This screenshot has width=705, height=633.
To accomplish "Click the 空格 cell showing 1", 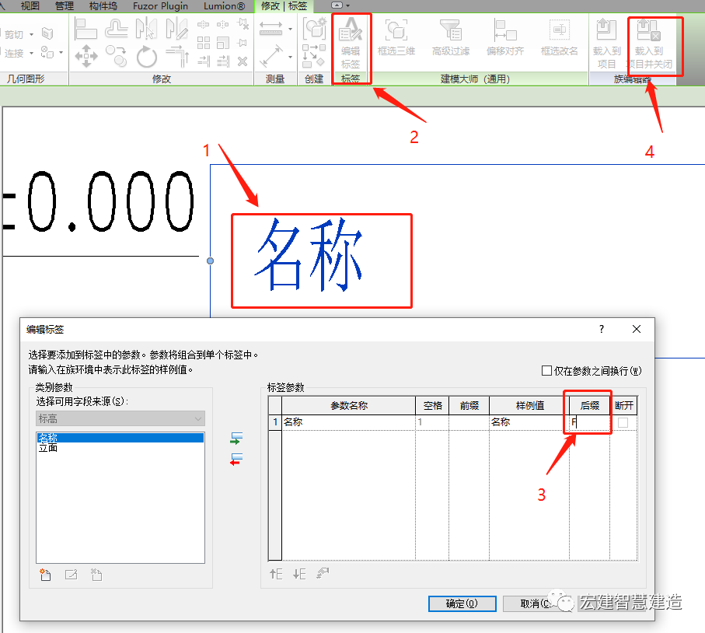I will (432, 422).
